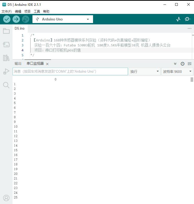
Task: Select the 串口监视器 tab
Action: (x=35, y=63)
